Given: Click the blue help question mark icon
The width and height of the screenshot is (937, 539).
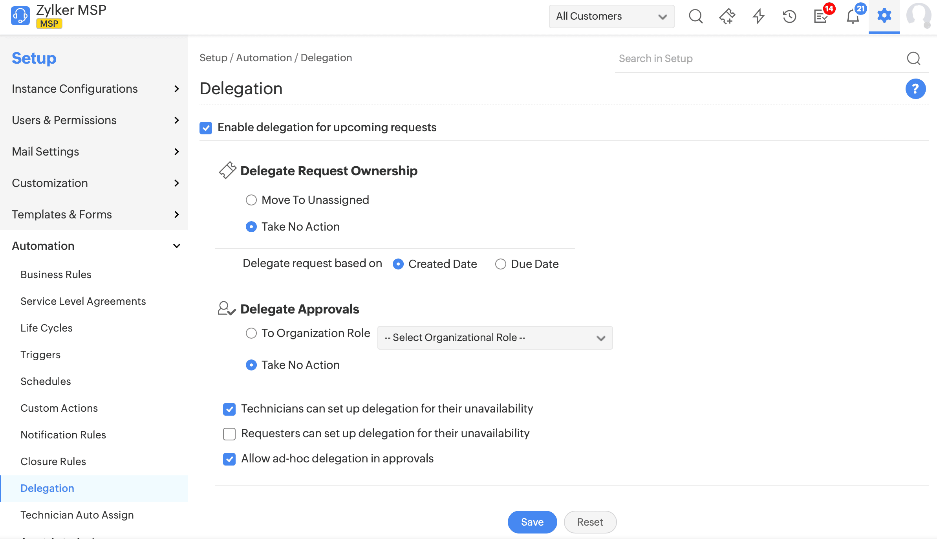Looking at the screenshot, I should coord(915,89).
